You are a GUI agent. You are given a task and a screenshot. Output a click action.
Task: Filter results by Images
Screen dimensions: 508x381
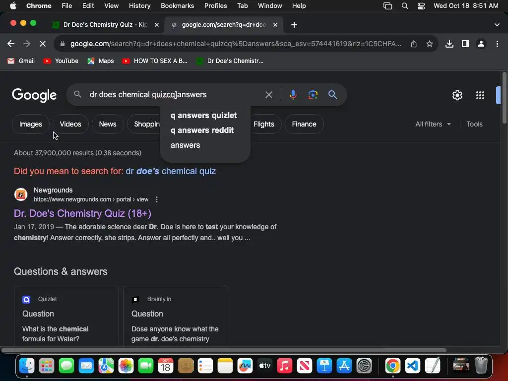(x=30, y=124)
